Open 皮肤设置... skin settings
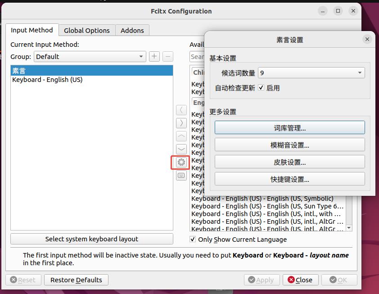Image resolution: width=379 pixels, height=294 pixels. tap(289, 162)
